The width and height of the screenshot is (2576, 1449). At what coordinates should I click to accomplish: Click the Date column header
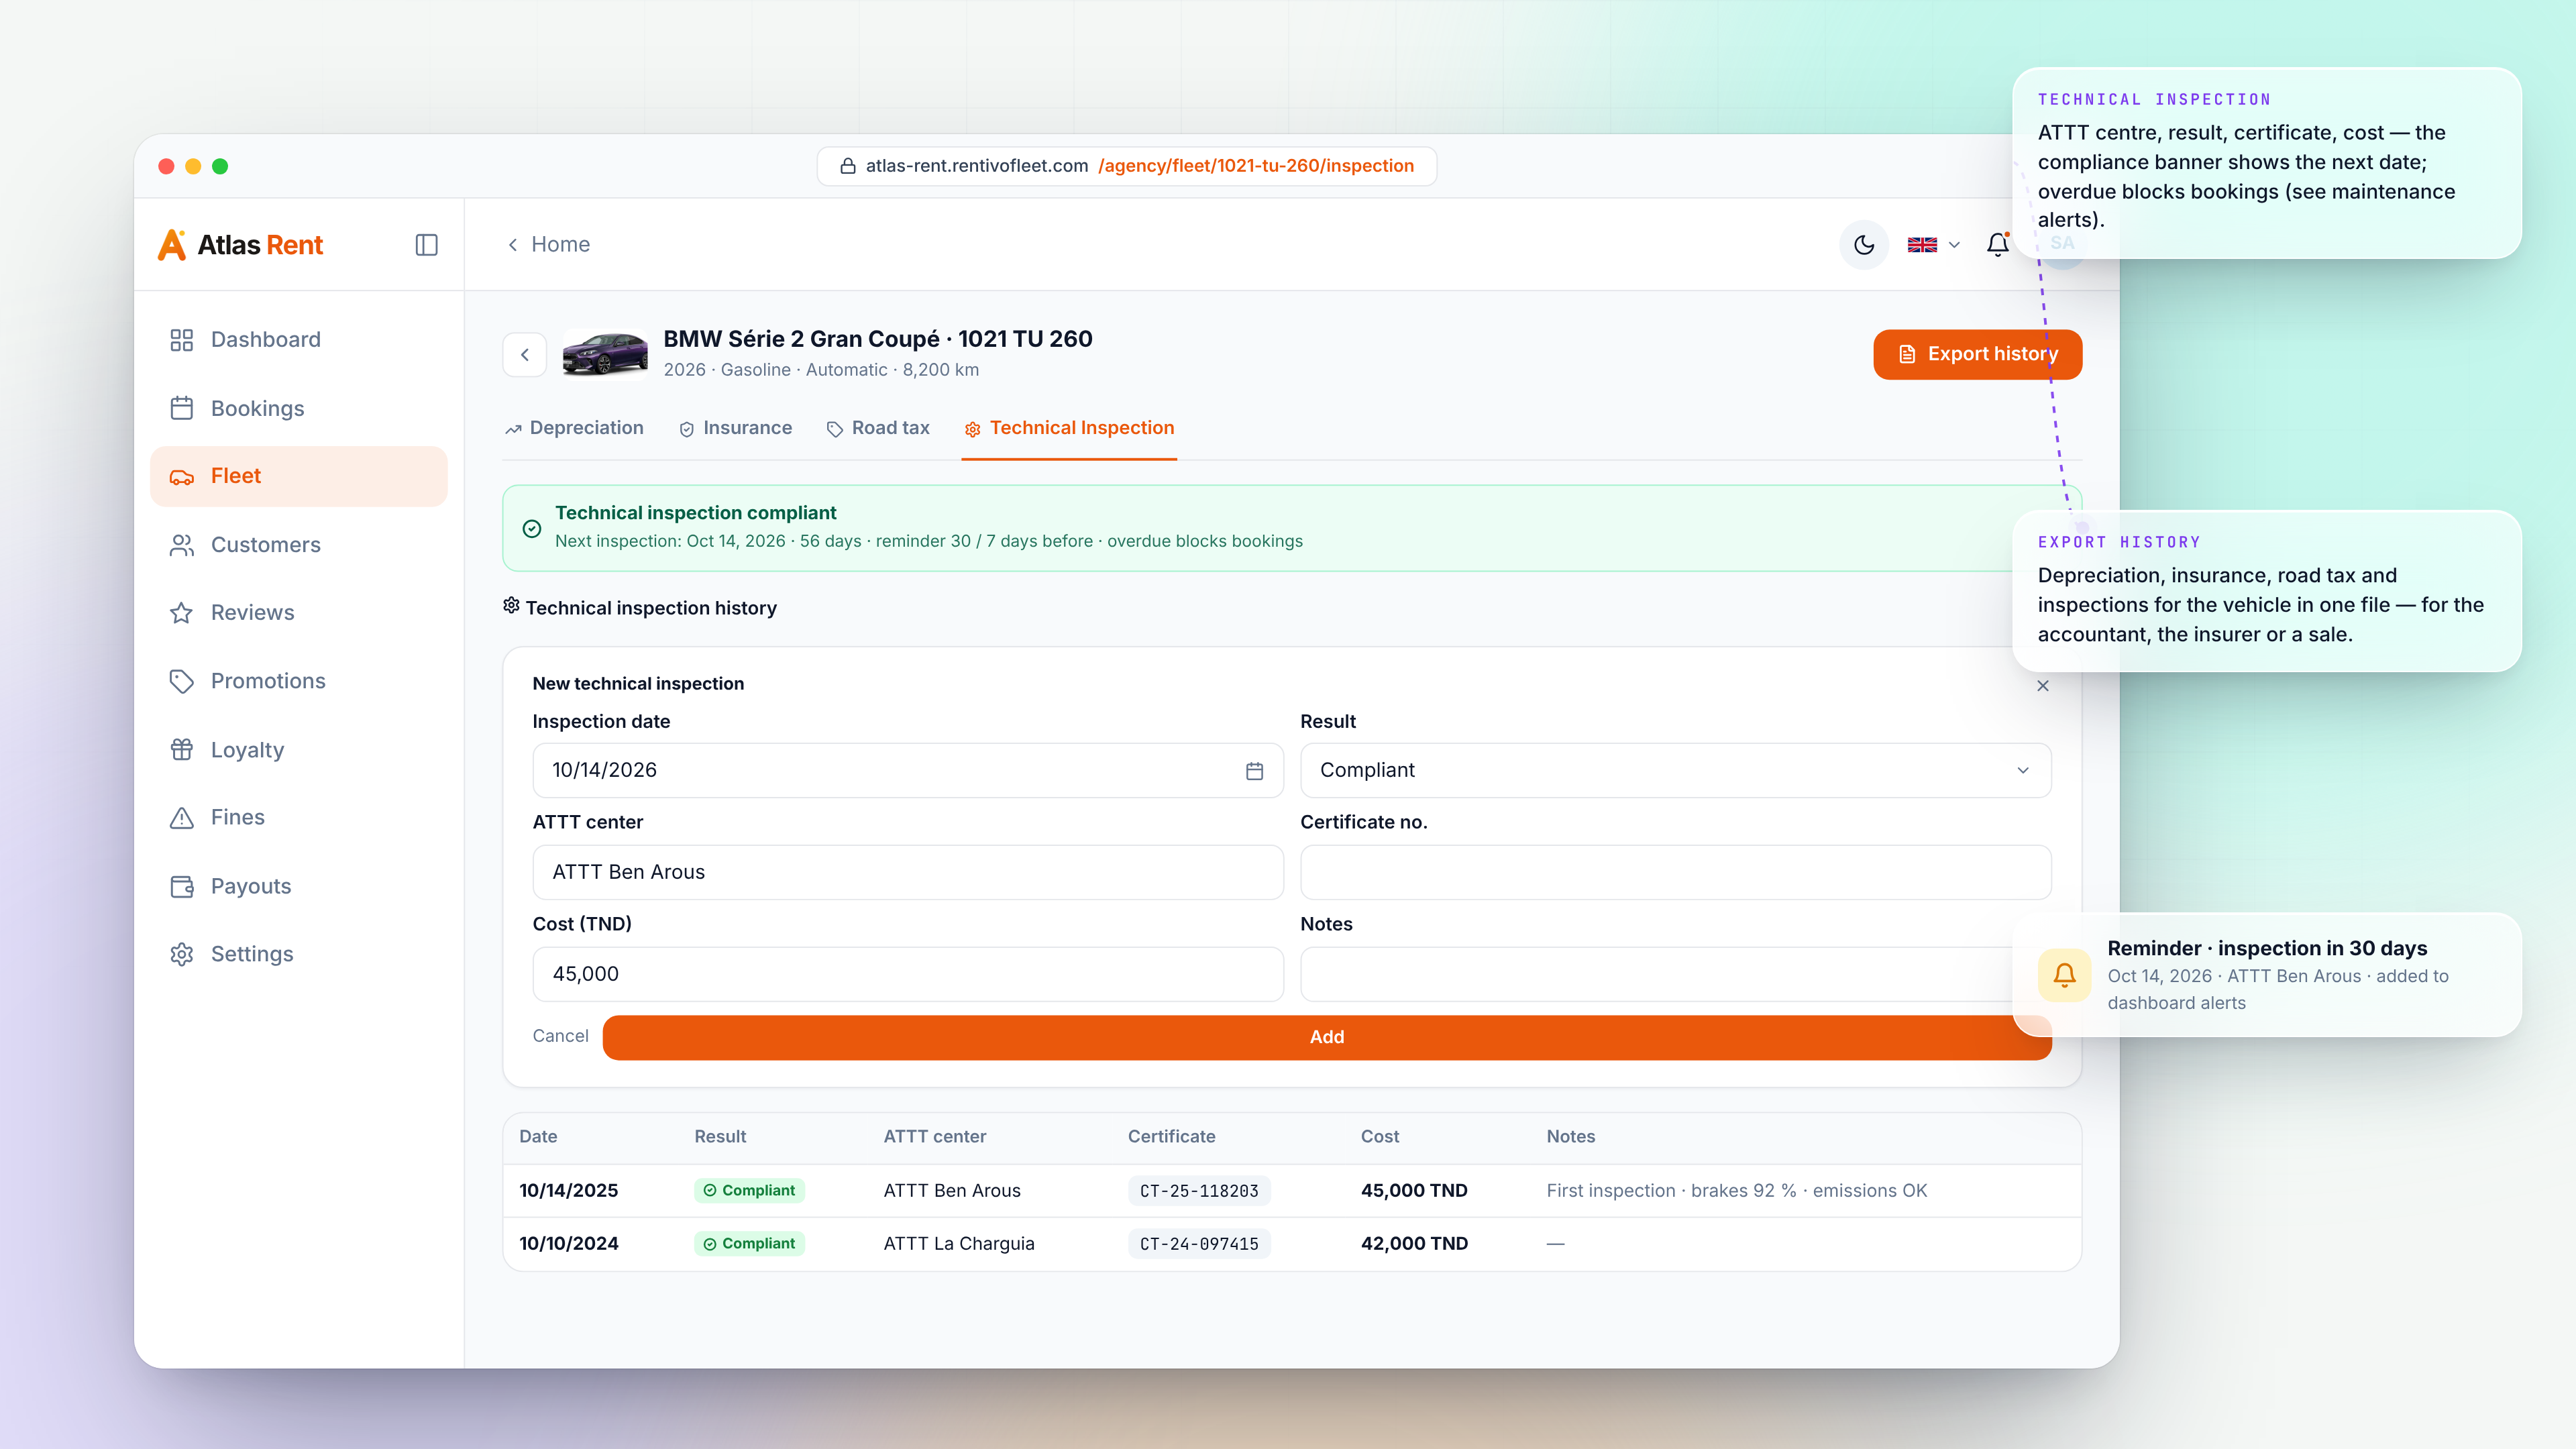pos(538,1137)
